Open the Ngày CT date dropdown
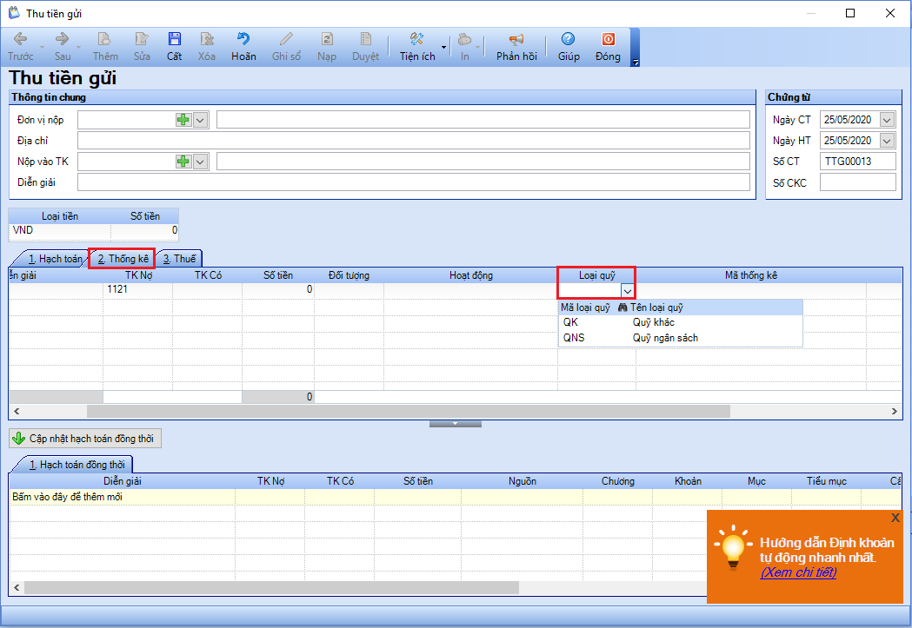 coord(887,120)
